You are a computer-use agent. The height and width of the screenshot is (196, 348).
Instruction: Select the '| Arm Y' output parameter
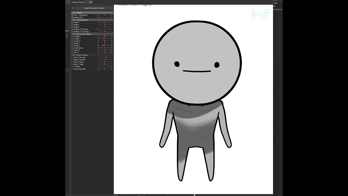[x=76, y=52]
